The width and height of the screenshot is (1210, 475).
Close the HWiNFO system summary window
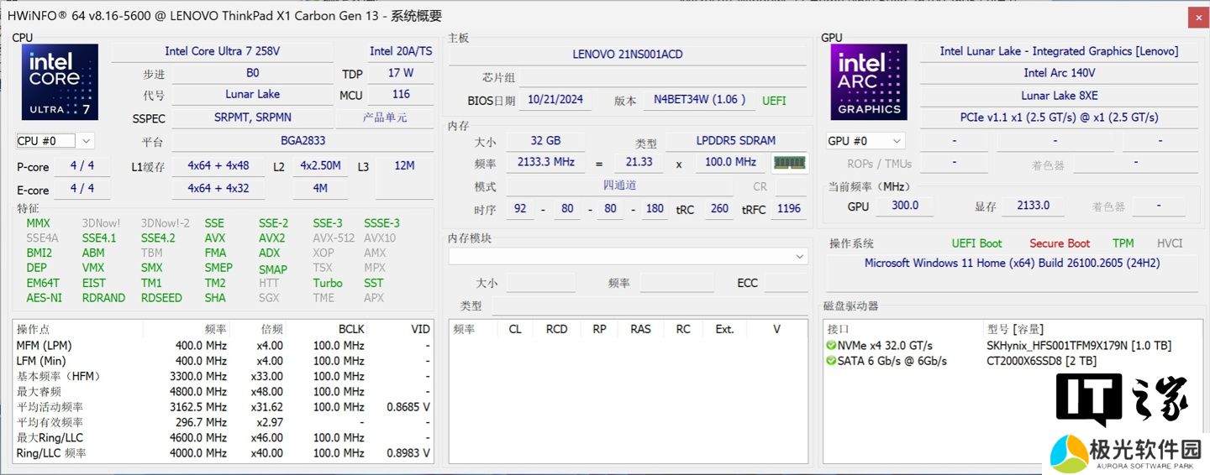[1197, 16]
